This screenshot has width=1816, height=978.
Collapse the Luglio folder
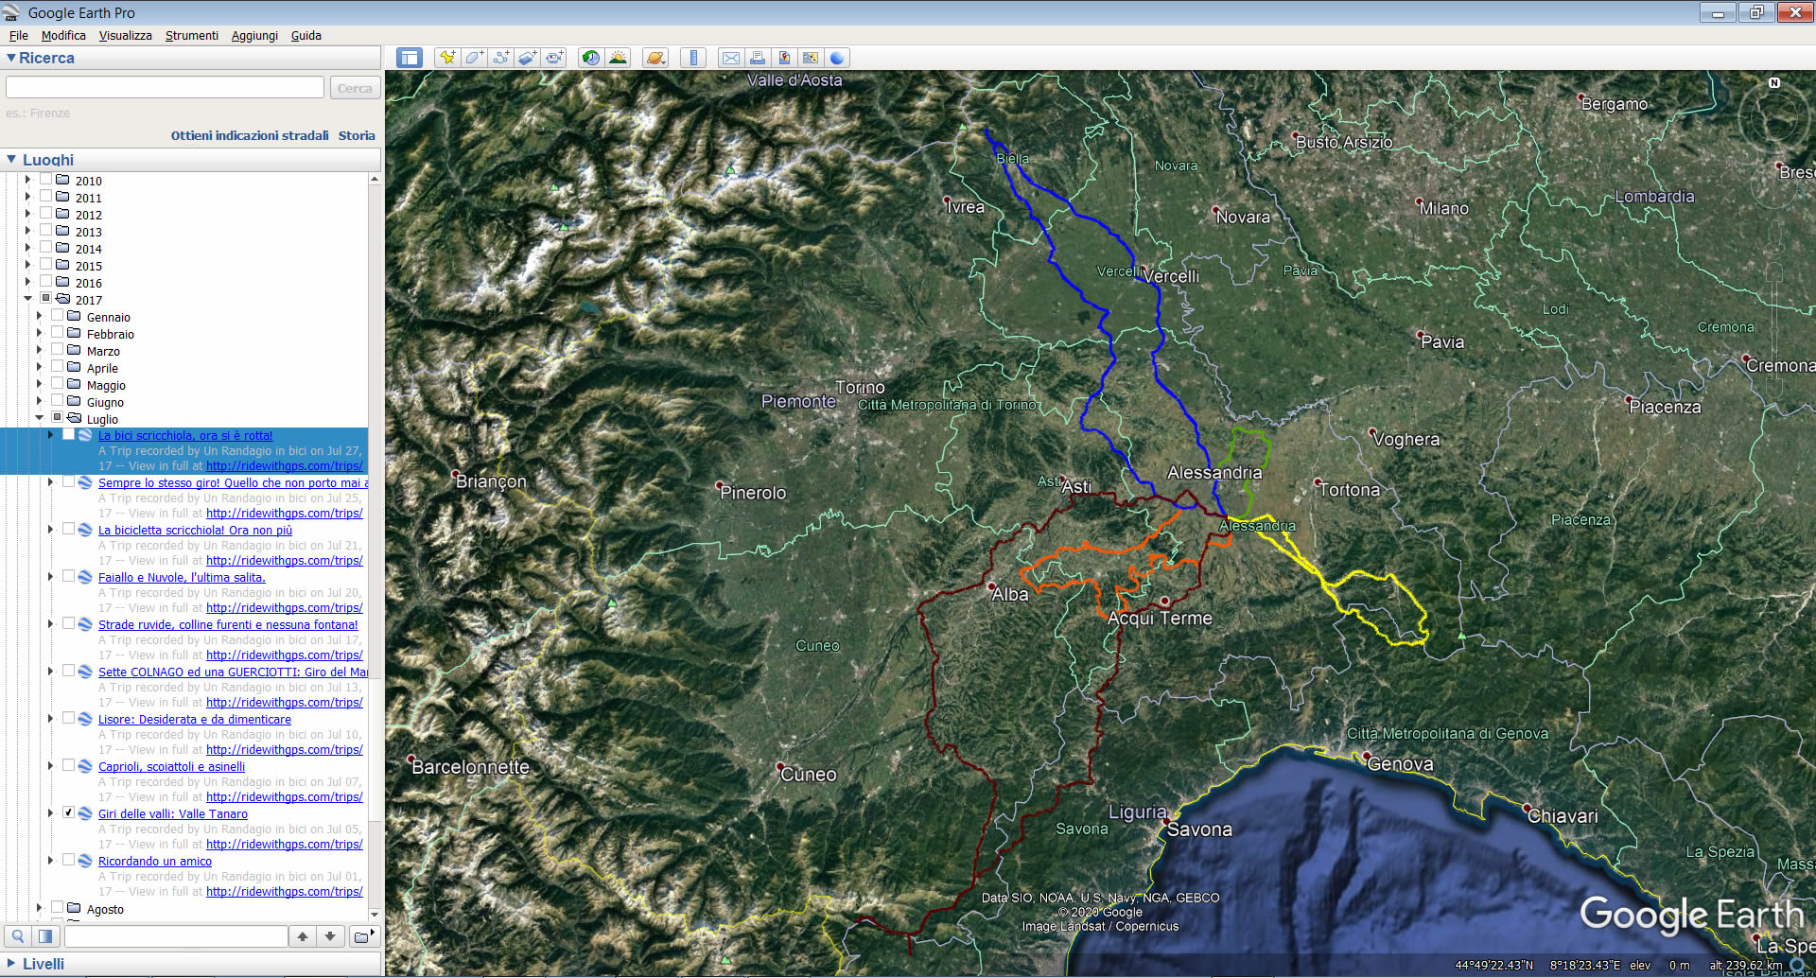(40, 419)
